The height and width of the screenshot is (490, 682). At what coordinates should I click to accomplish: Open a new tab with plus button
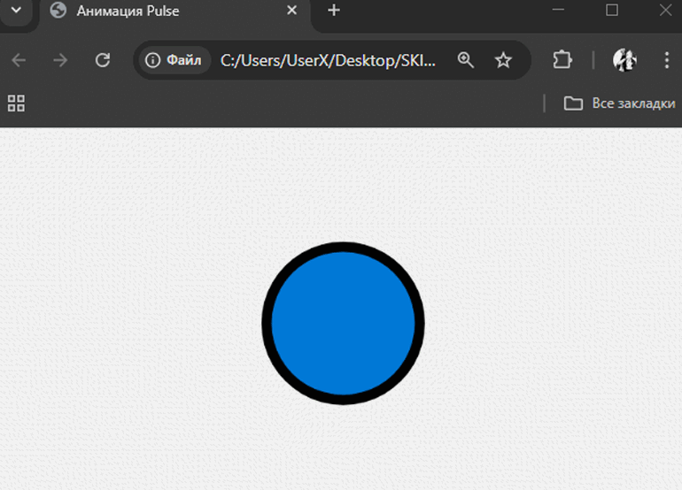pos(334,11)
